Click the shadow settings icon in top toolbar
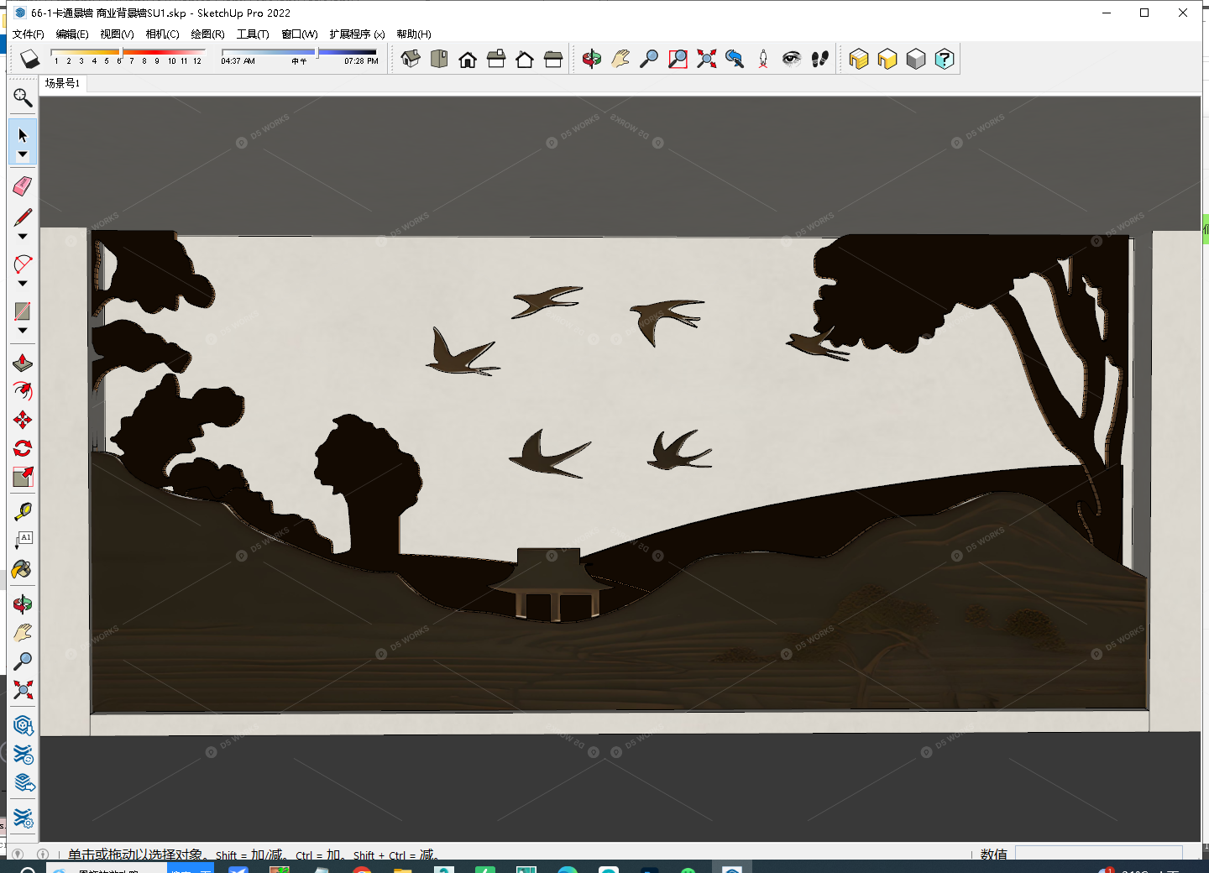This screenshot has height=873, width=1209. tap(29, 59)
